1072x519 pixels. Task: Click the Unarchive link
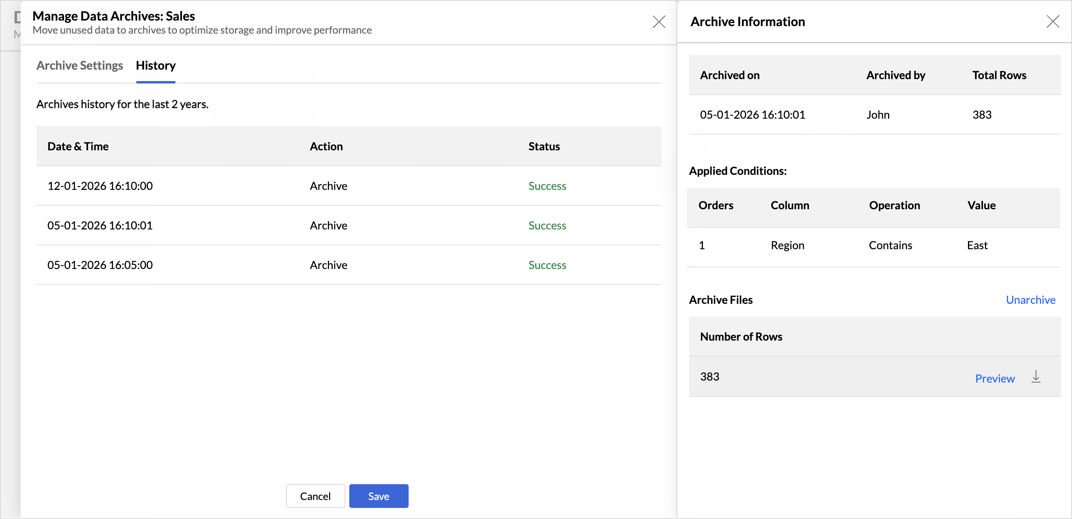tap(1030, 300)
